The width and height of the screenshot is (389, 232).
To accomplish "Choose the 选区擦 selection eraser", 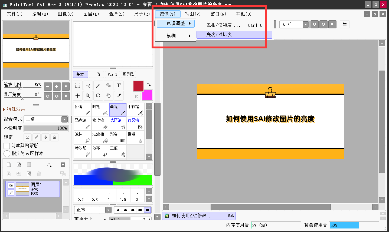I will click(135, 124).
